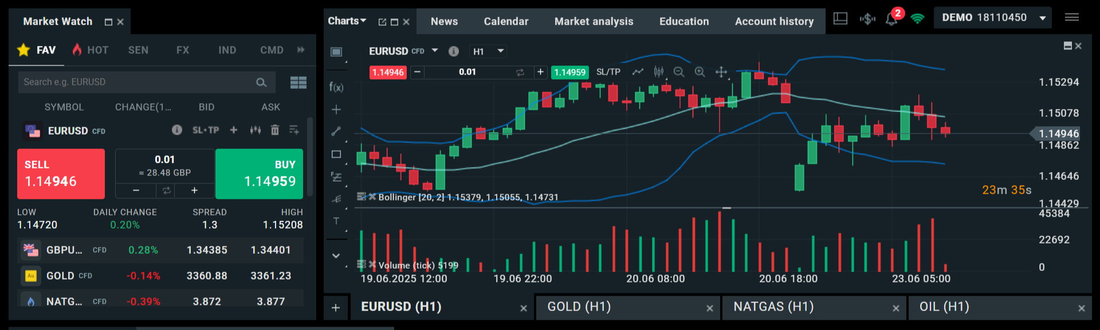Open Bollinger indicator settings icon
Viewport: 1100px width, 330px height.
[361, 197]
